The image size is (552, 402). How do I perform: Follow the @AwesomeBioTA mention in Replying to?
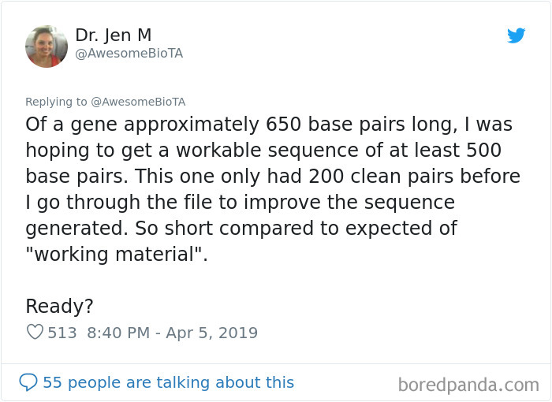138,102
